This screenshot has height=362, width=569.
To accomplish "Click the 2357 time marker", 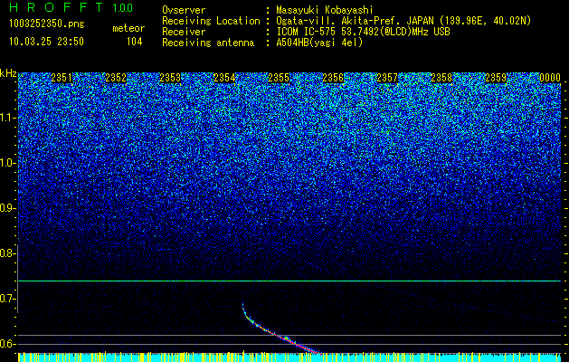I will coord(387,78).
